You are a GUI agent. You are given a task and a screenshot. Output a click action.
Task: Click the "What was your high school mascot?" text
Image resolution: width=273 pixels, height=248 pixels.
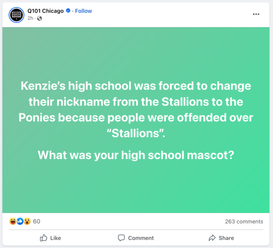click(x=136, y=155)
